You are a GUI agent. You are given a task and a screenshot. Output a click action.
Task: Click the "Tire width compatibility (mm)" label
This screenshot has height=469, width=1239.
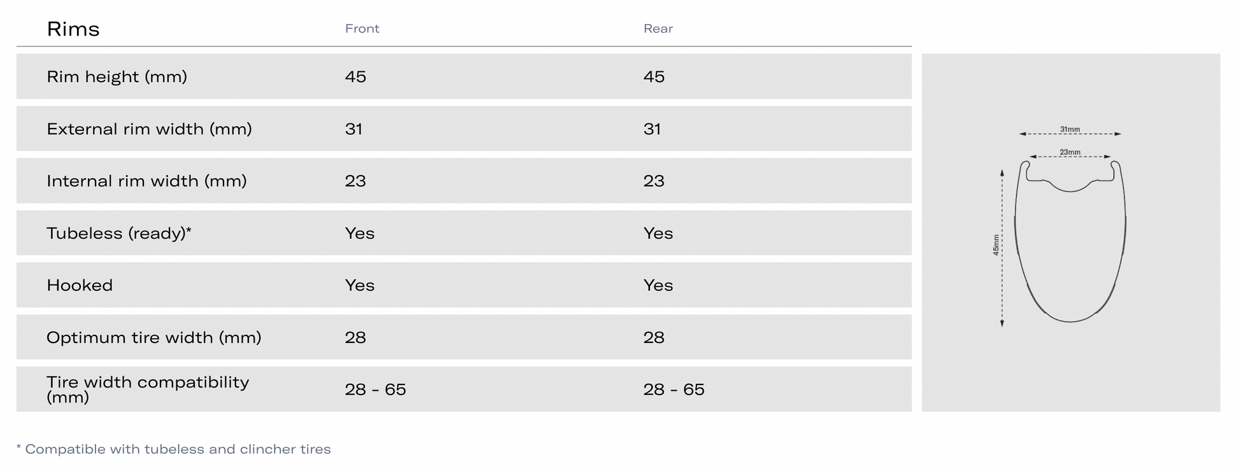[x=147, y=389]
